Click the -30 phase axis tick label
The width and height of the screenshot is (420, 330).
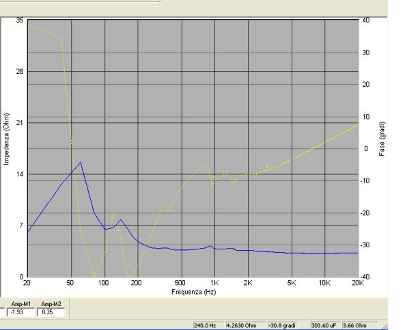pos(365,245)
